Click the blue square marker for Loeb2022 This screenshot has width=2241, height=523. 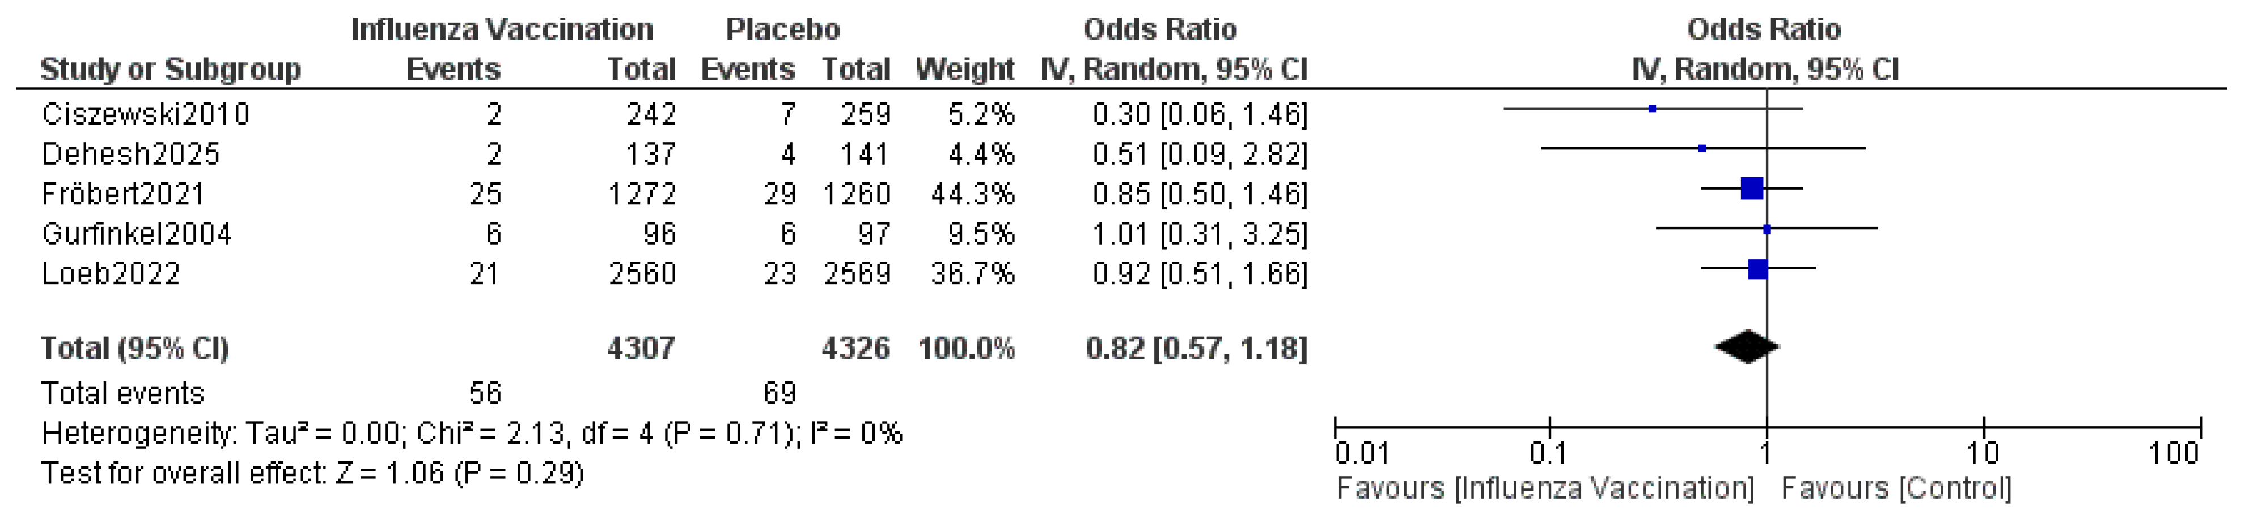click(1757, 268)
